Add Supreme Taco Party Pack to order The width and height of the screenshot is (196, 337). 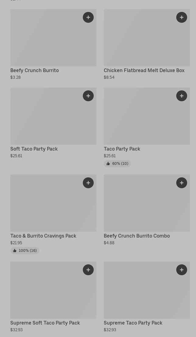pos(182,270)
